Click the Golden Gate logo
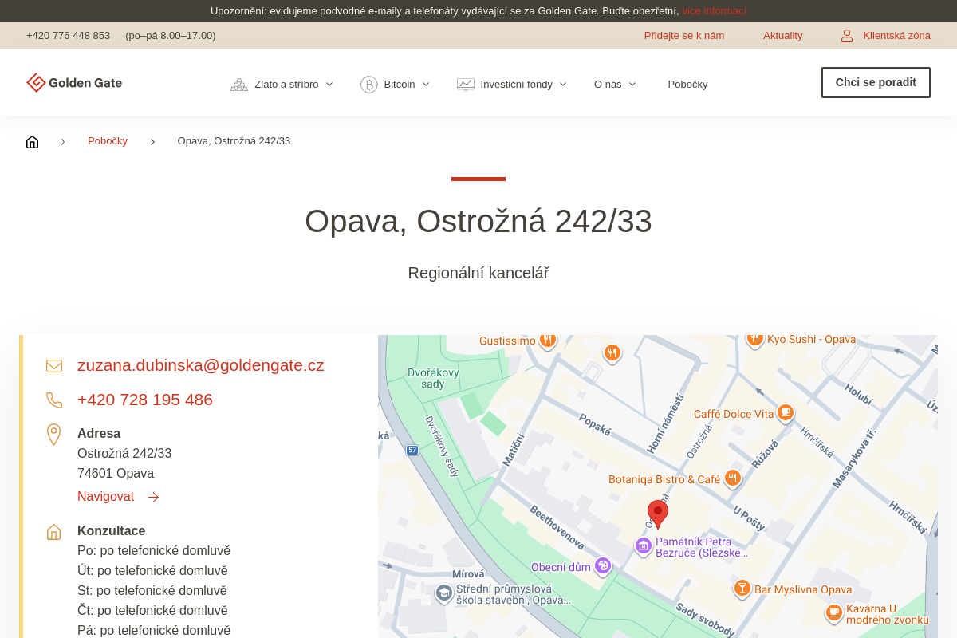The height and width of the screenshot is (638, 957). pyautogui.click(x=74, y=83)
